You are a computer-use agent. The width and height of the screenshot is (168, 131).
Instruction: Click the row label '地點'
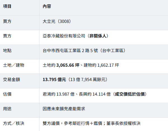tap(7, 51)
